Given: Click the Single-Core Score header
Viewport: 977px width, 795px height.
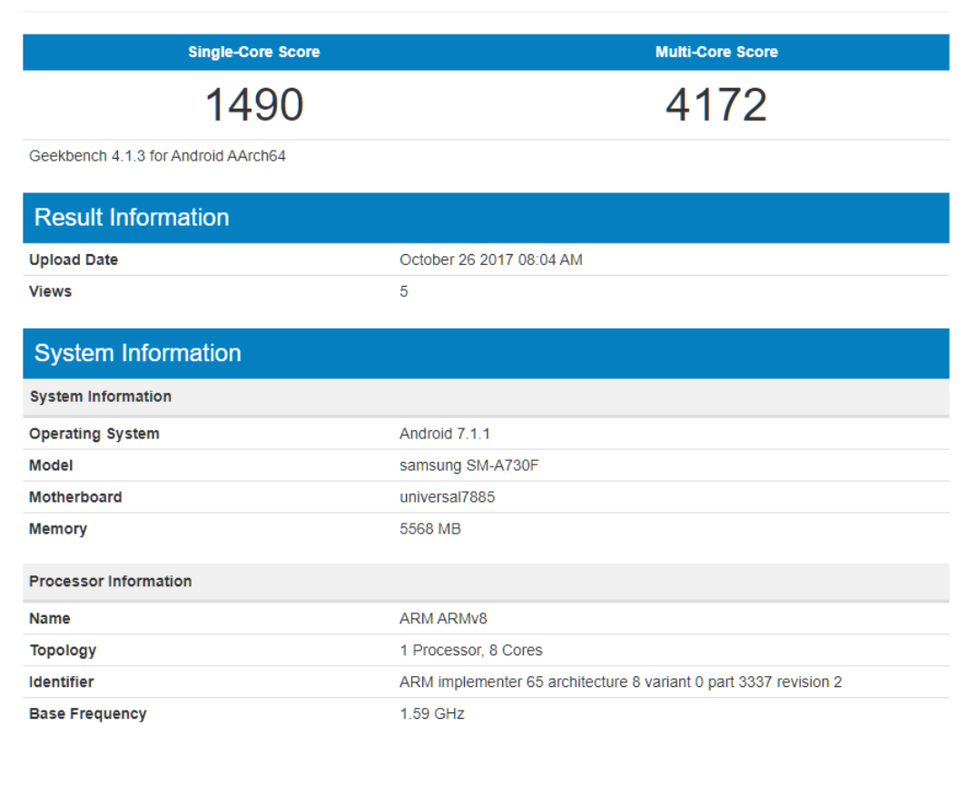Looking at the screenshot, I should point(253,52).
